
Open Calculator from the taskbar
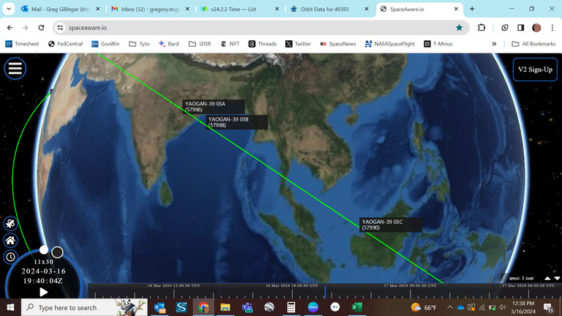[x=291, y=307]
